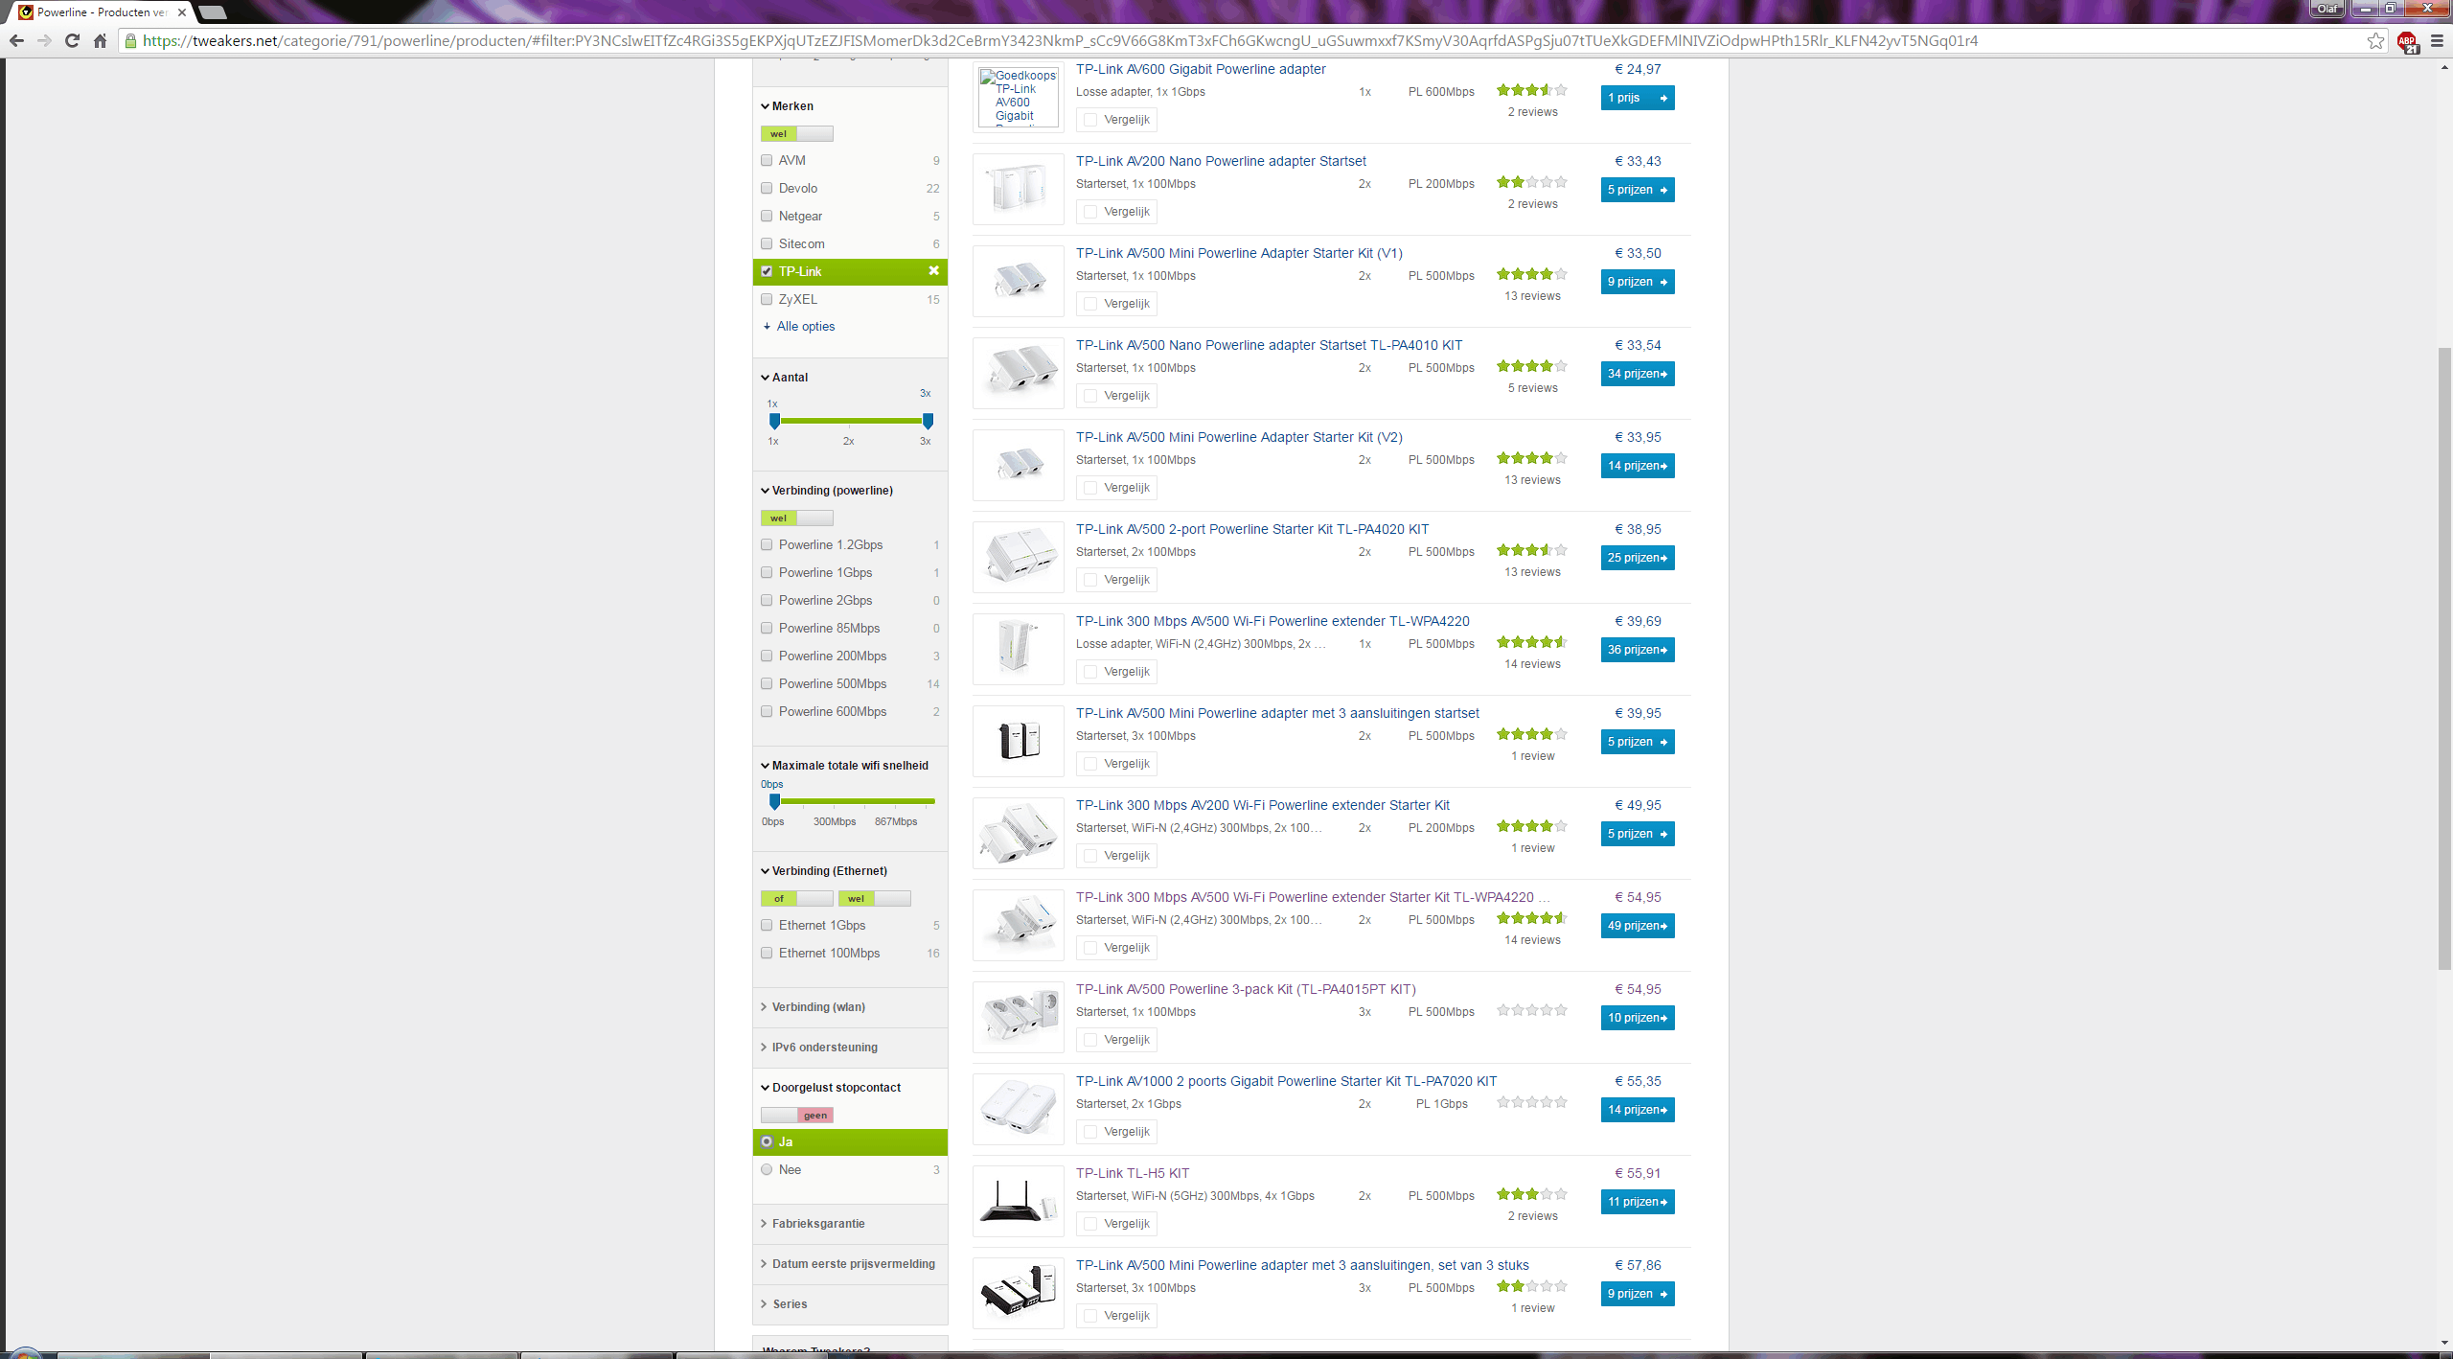
Task: Go to the browser home icon
Action: click(x=100, y=40)
